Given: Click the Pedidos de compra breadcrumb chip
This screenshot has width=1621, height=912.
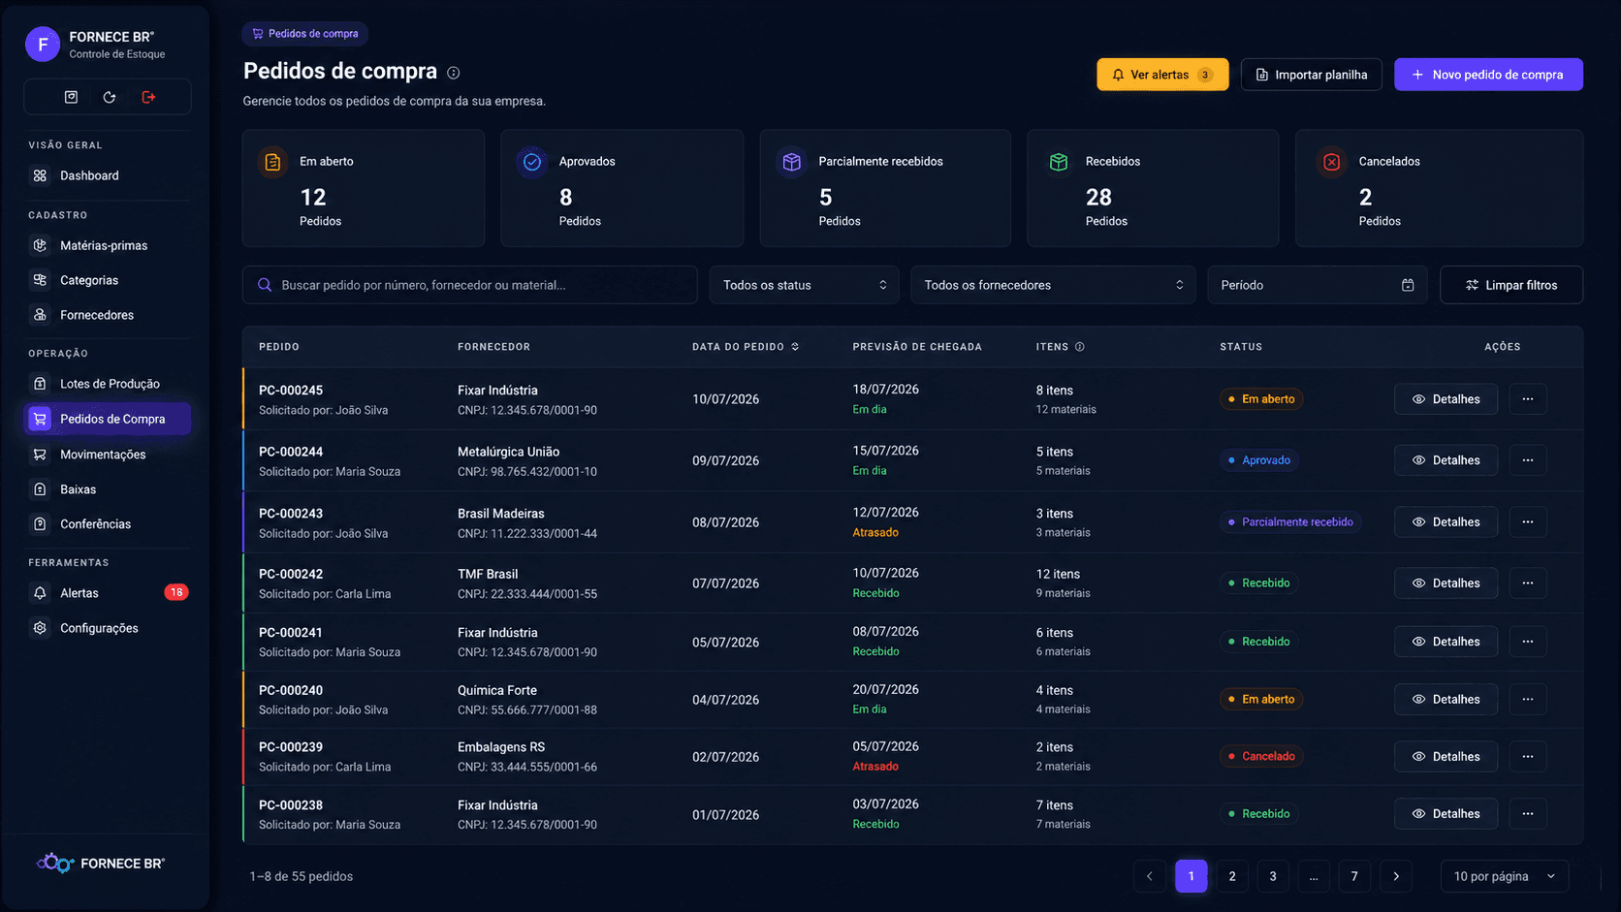Looking at the screenshot, I should click(x=304, y=34).
